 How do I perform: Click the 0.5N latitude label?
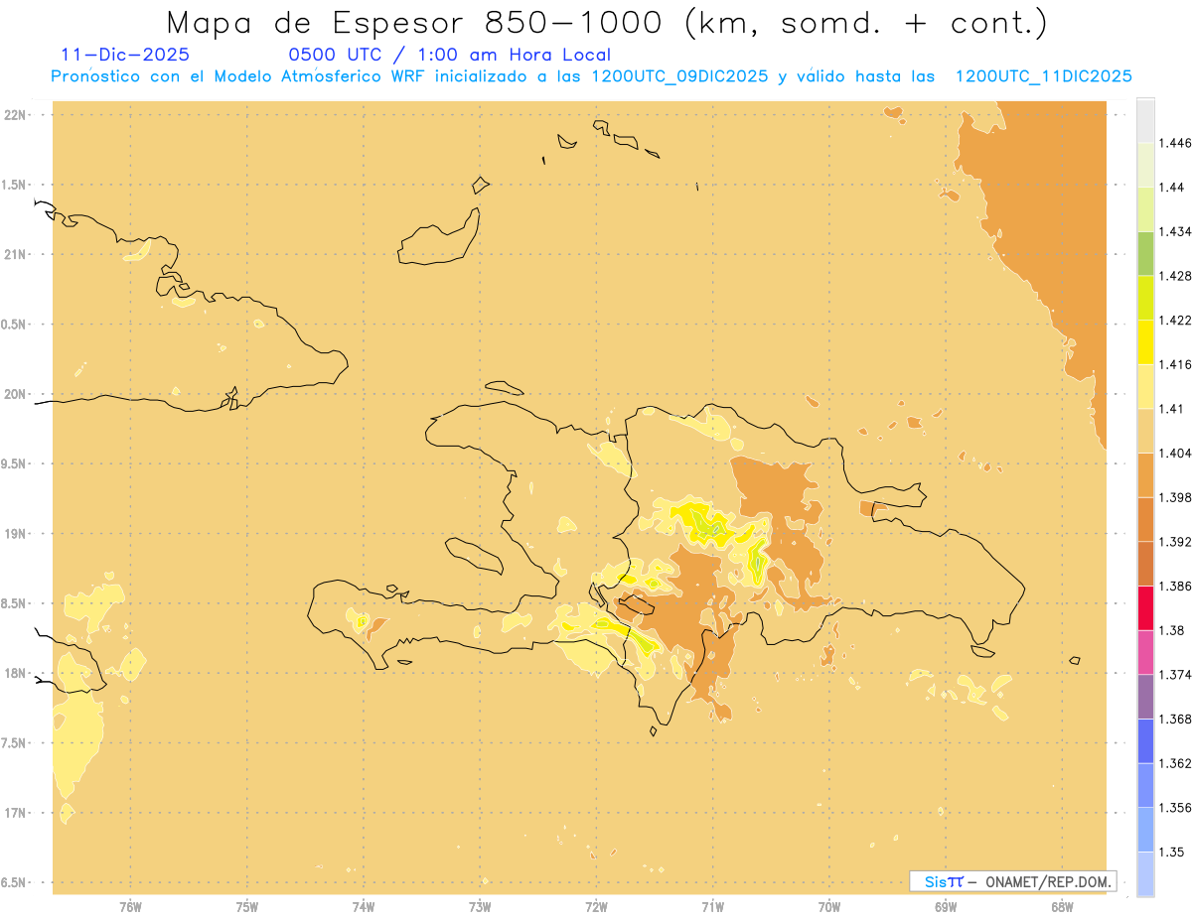[14, 324]
